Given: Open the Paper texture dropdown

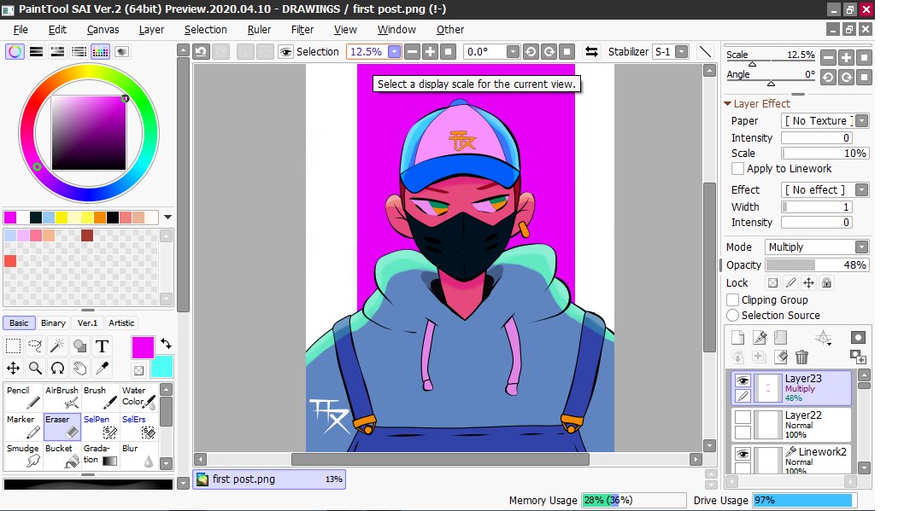Looking at the screenshot, I should pos(862,120).
